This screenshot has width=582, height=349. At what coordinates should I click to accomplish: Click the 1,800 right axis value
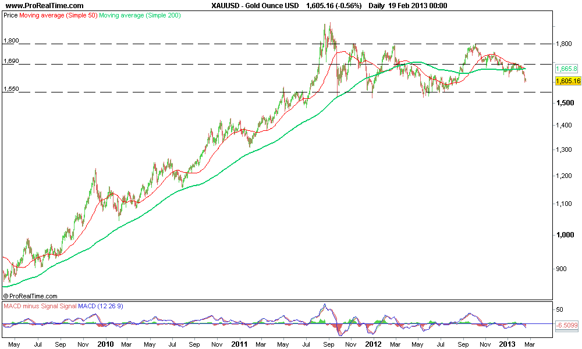(x=564, y=44)
